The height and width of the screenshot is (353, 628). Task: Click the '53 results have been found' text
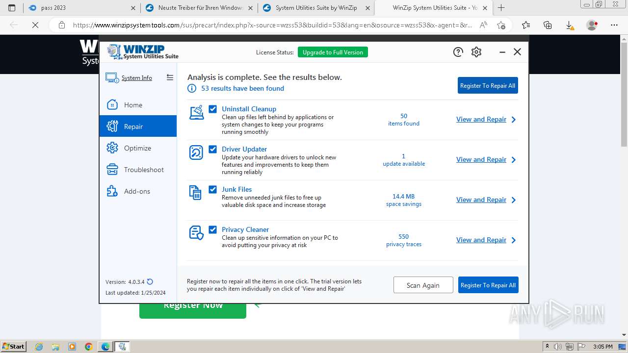(x=242, y=88)
